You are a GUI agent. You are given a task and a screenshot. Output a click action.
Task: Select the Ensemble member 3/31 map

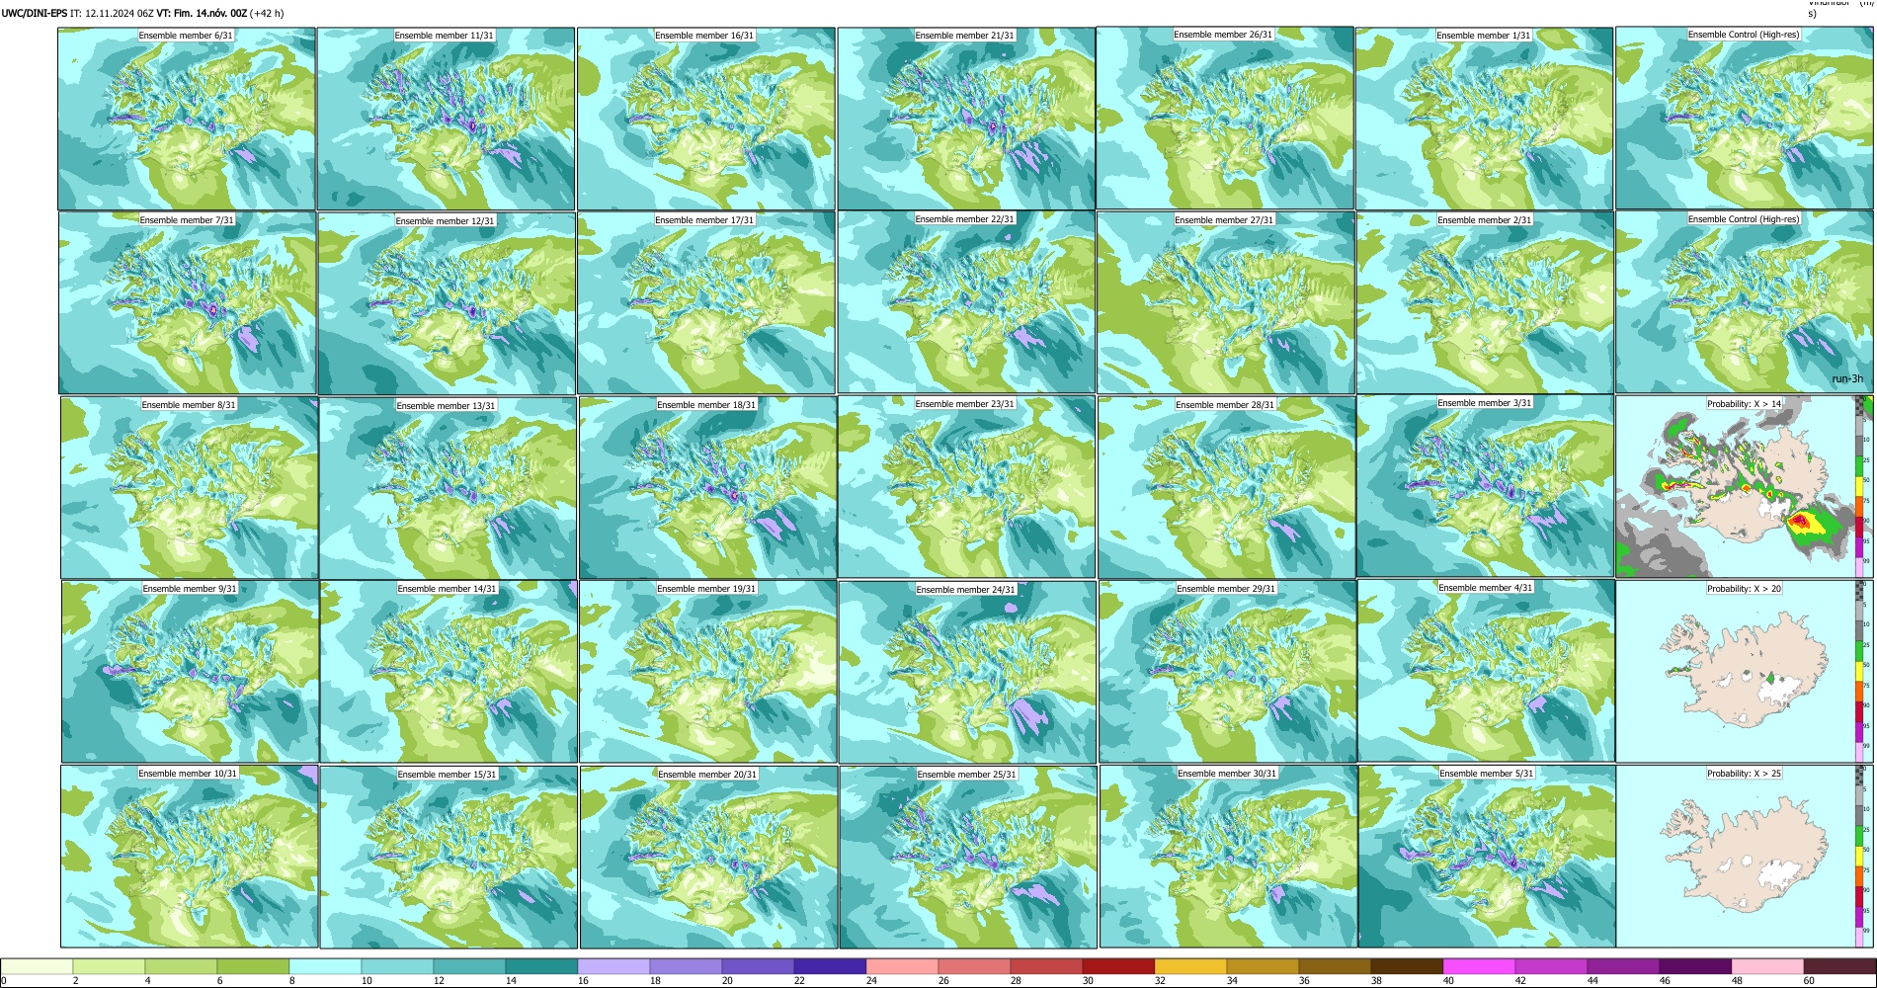click(1485, 487)
